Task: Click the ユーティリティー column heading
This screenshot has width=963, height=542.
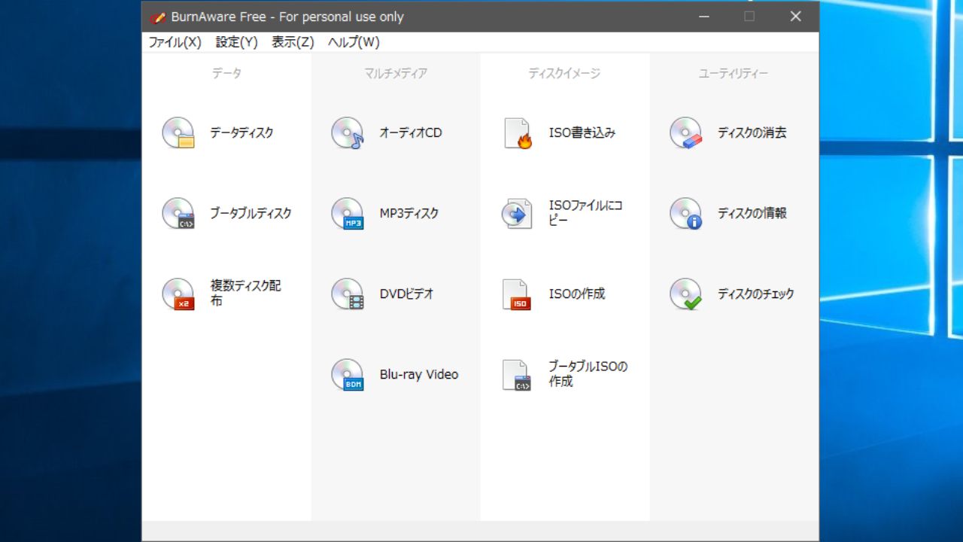Action: (734, 74)
